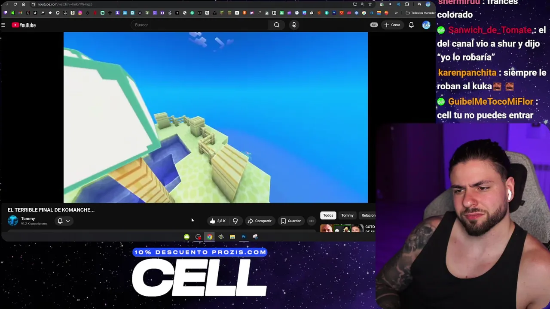Open the recording app taskbar icon with red dot

point(198,237)
